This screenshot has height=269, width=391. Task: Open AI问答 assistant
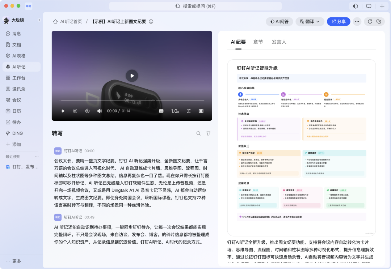[279, 22]
